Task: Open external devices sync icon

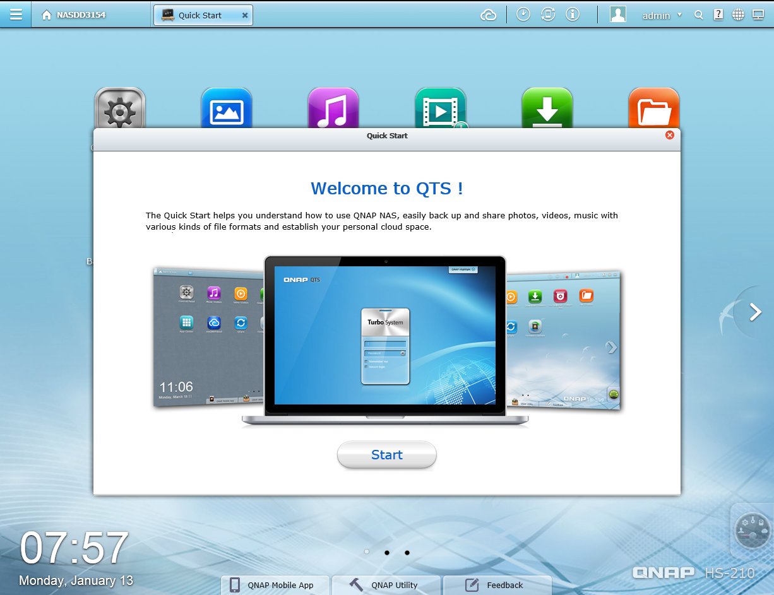Action: tap(548, 15)
